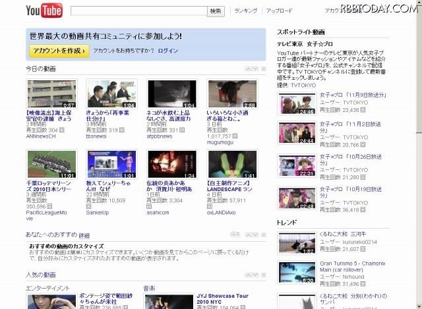Open 女子☆プロ 11月9日放送分 video thumbnail
422x309 pixels.
pyautogui.click(x=295, y=105)
